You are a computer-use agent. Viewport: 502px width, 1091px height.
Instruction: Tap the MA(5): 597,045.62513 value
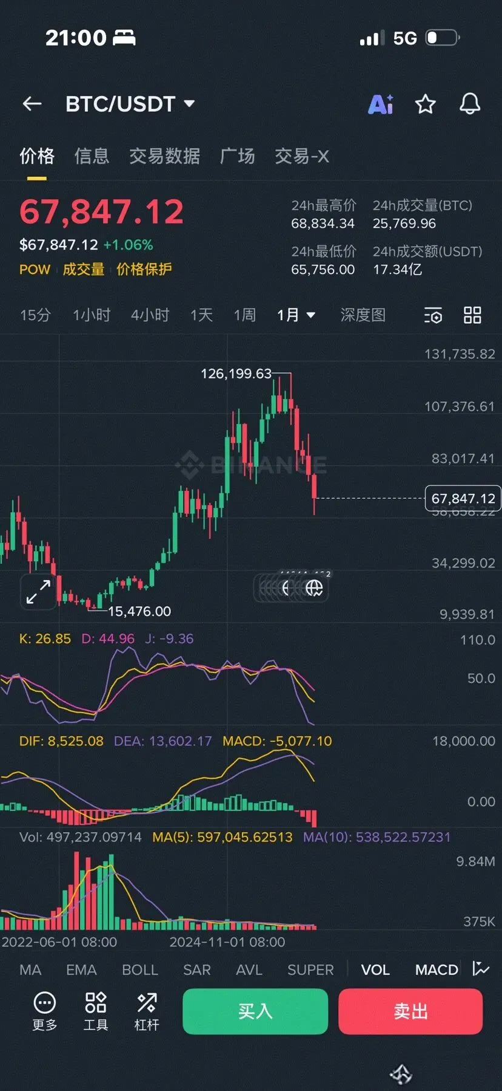click(x=223, y=837)
